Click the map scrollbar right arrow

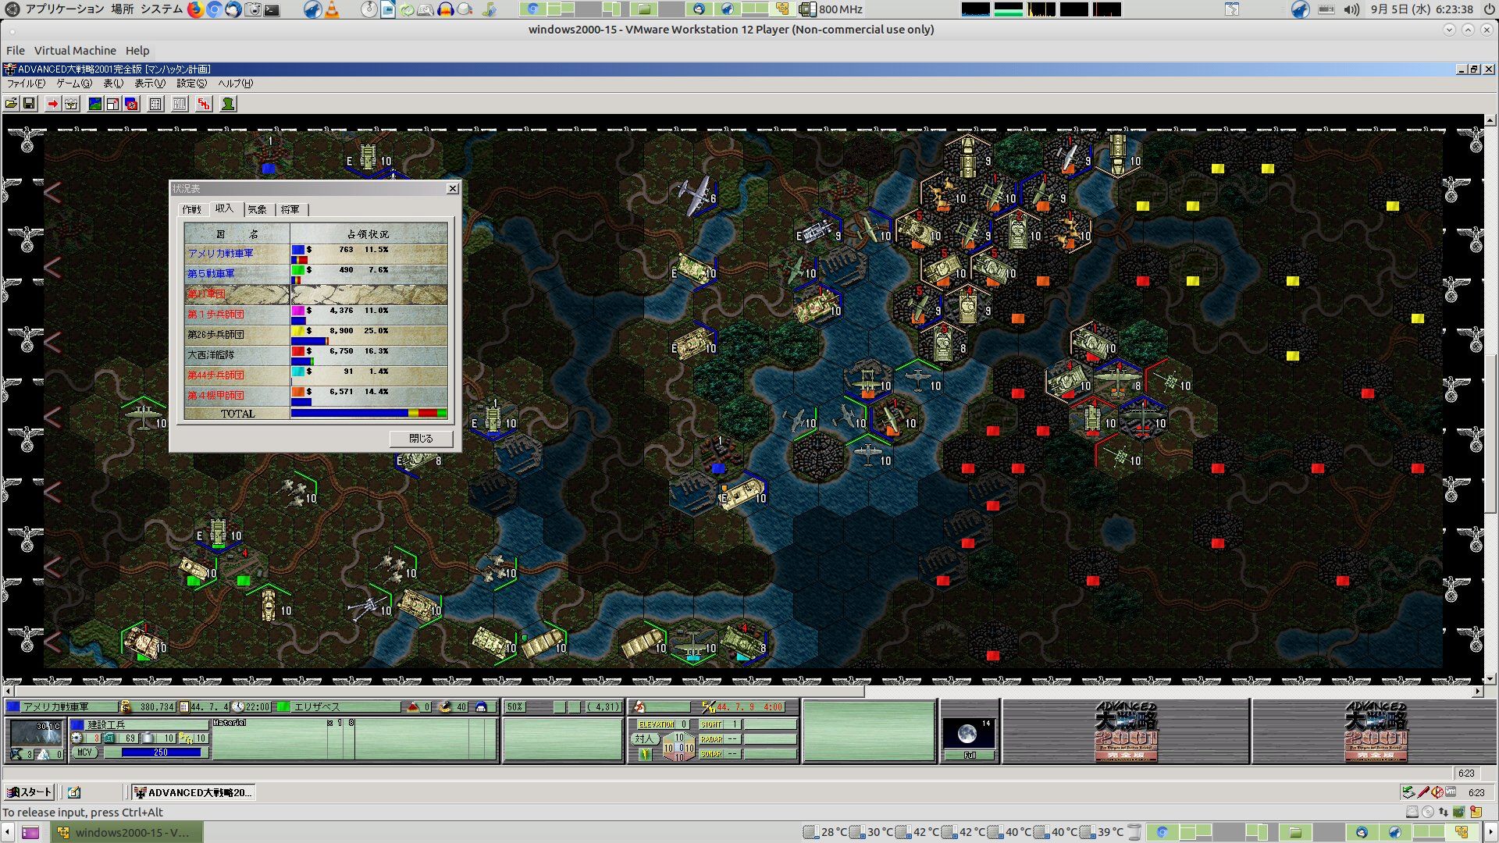point(1477,692)
